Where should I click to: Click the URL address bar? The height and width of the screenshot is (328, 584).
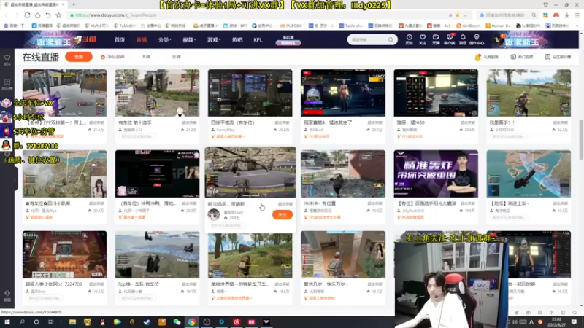257,15
